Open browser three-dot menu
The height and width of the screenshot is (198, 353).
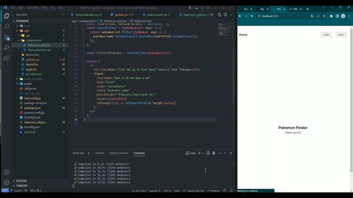[349, 16]
